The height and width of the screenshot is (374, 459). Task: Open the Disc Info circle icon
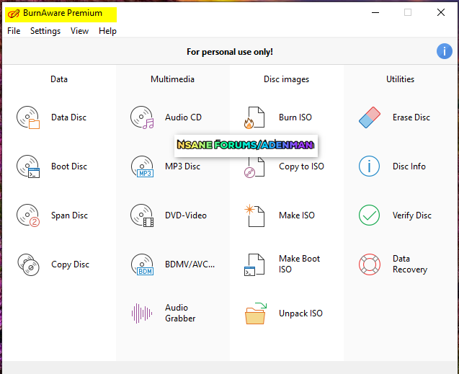click(369, 166)
